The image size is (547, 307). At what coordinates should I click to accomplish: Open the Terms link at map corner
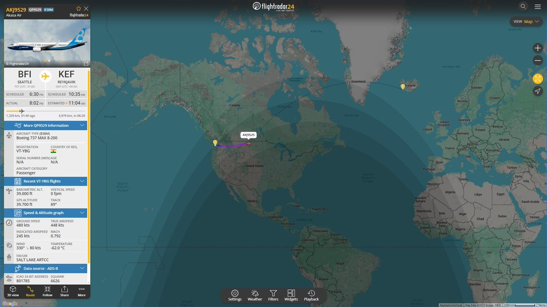(x=541, y=305)
